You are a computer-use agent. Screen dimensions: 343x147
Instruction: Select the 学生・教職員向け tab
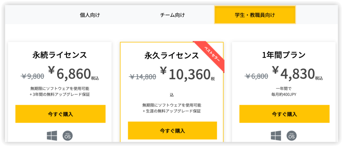click(x=255, y=15)
